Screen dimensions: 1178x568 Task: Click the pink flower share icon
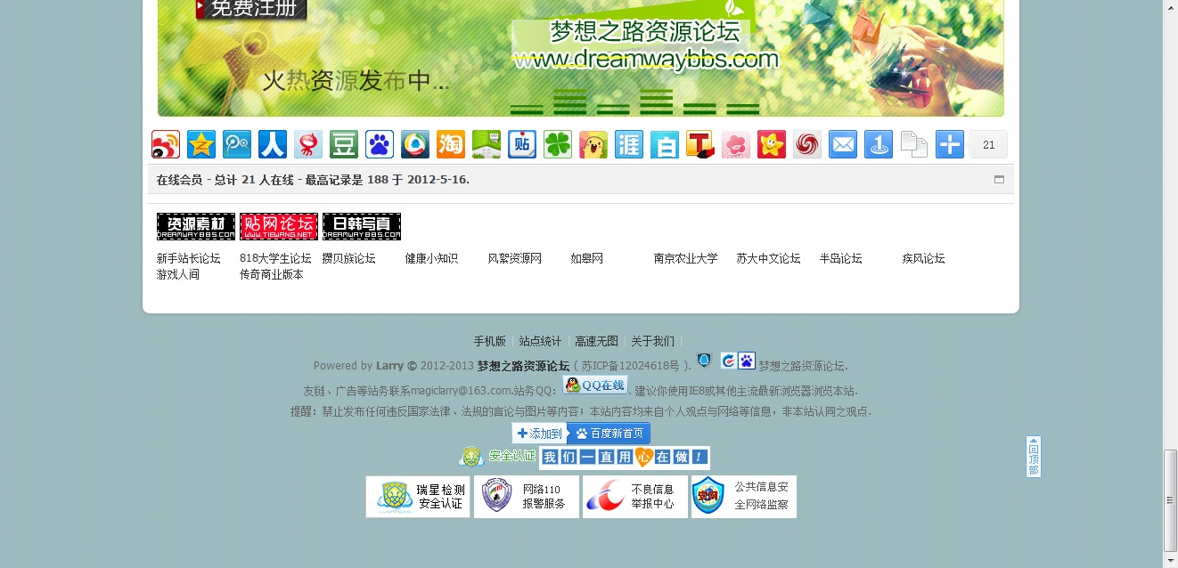click(x=736, y=144)
